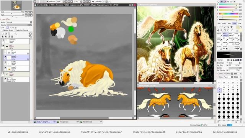Choose the Oil brush
This screenshot has height=138, width=245.
225,39
